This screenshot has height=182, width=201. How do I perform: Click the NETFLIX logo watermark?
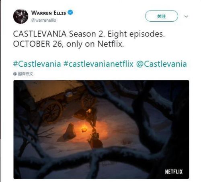tap(174, 172)
